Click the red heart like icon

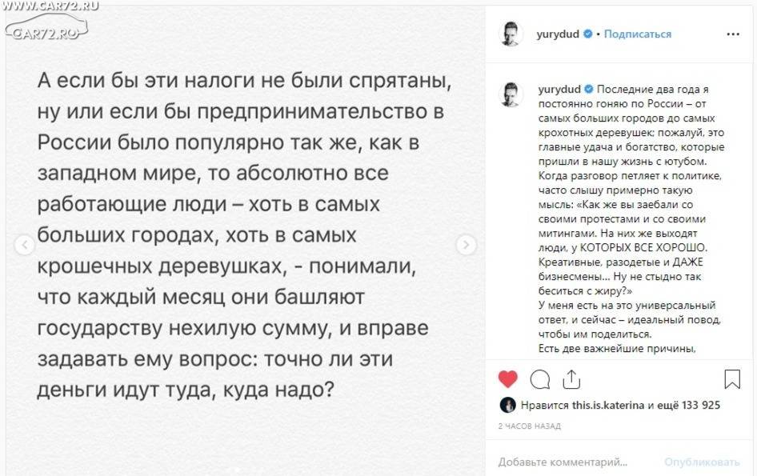pyautogui.click(x=507, y=379)
